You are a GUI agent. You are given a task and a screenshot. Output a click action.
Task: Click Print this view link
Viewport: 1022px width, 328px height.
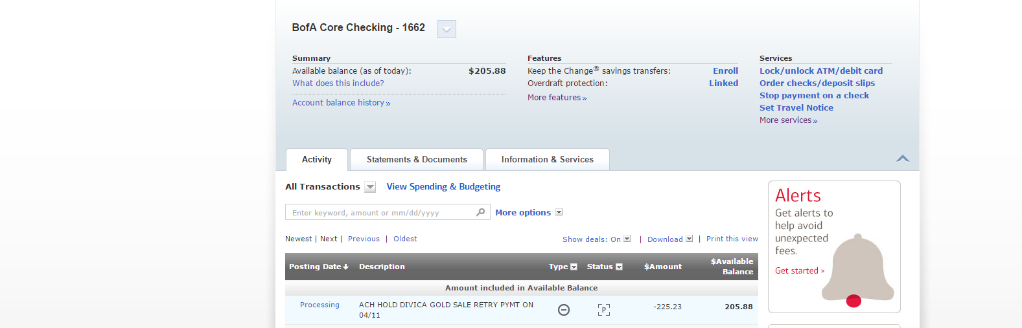[x=732, y=239]
